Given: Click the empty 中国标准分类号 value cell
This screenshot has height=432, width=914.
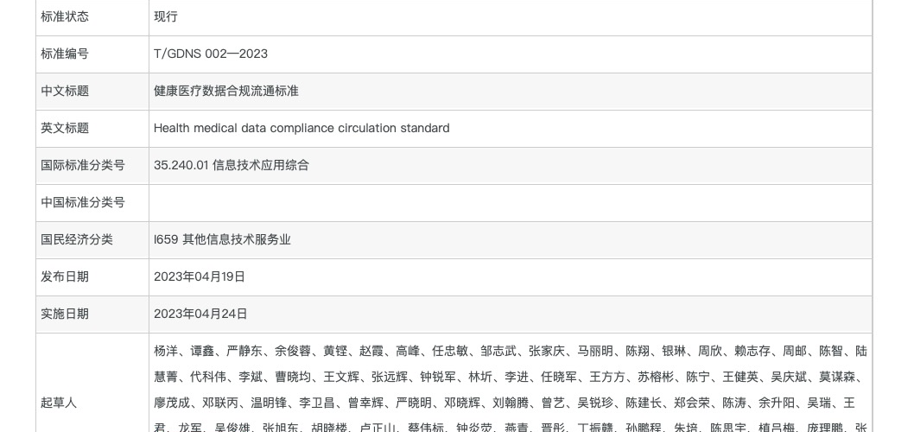Looking at the screenshot, I should [x=510, y=202].
